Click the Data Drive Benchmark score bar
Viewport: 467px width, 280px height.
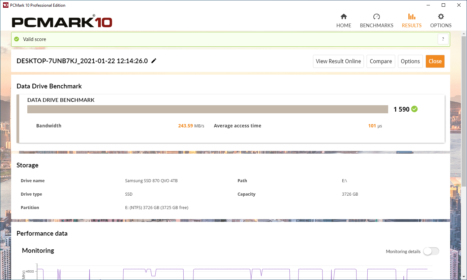(x=208, y=109)
